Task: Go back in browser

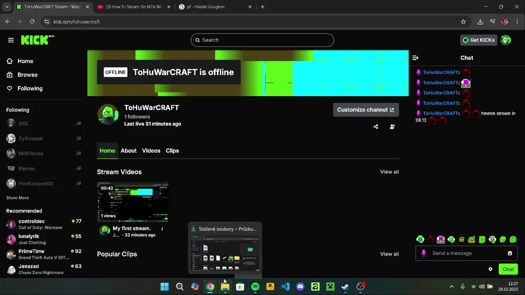Action: point(7,22)
